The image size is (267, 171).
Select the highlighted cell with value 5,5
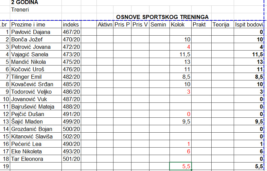pyautogui.click(x=180, y=166)
